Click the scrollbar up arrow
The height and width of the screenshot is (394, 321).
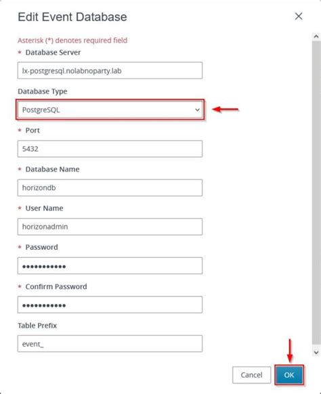pos(316,37)
